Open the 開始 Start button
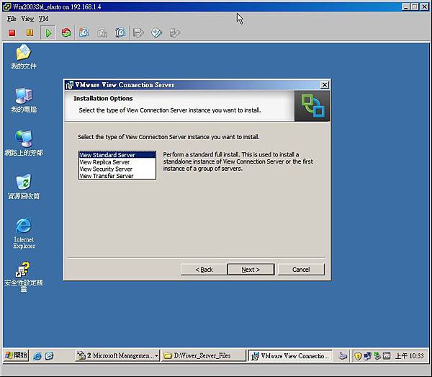This screenshot has width=432, height=377. [x=17, y=355]
